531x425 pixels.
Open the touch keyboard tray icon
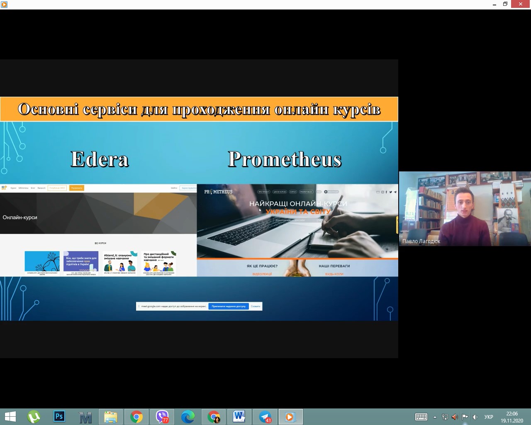(x=421, y=417)
